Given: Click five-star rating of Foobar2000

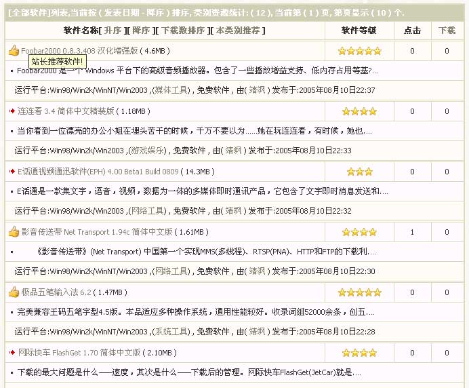Looking at the screenshot, I should [359, 51].
